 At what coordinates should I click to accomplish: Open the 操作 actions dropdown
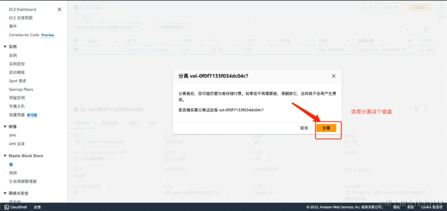pos(391,7)
